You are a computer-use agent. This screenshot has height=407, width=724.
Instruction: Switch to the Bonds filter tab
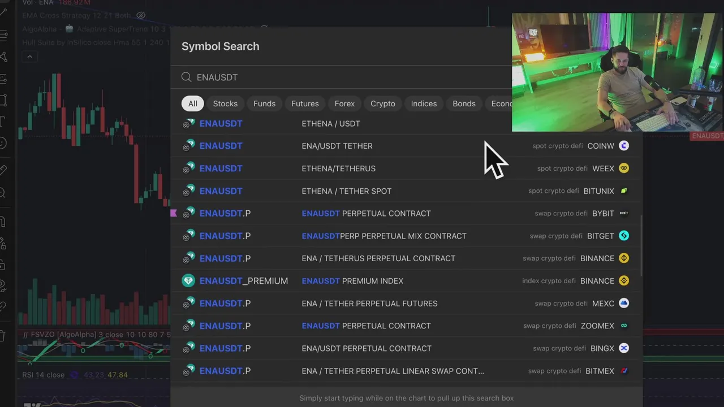tap(464, 103)
